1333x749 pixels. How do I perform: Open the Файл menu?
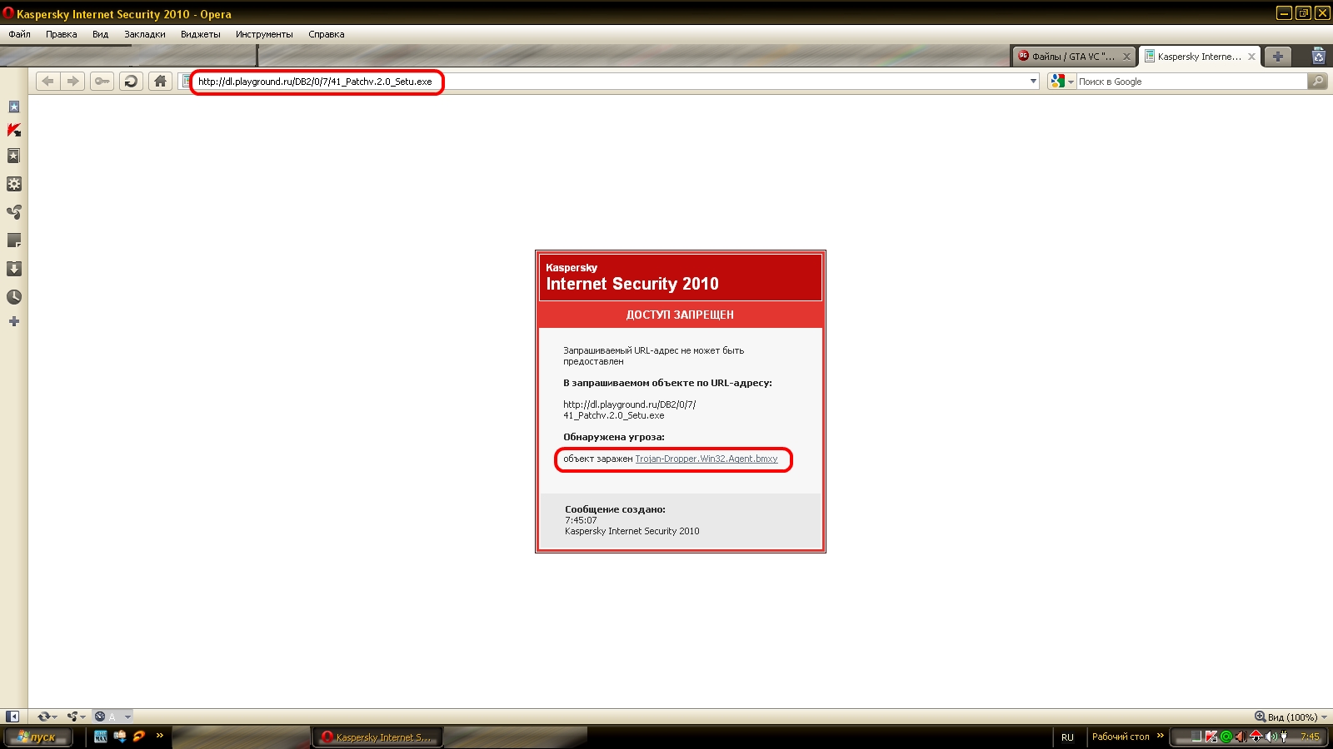(x=19, y=34)
